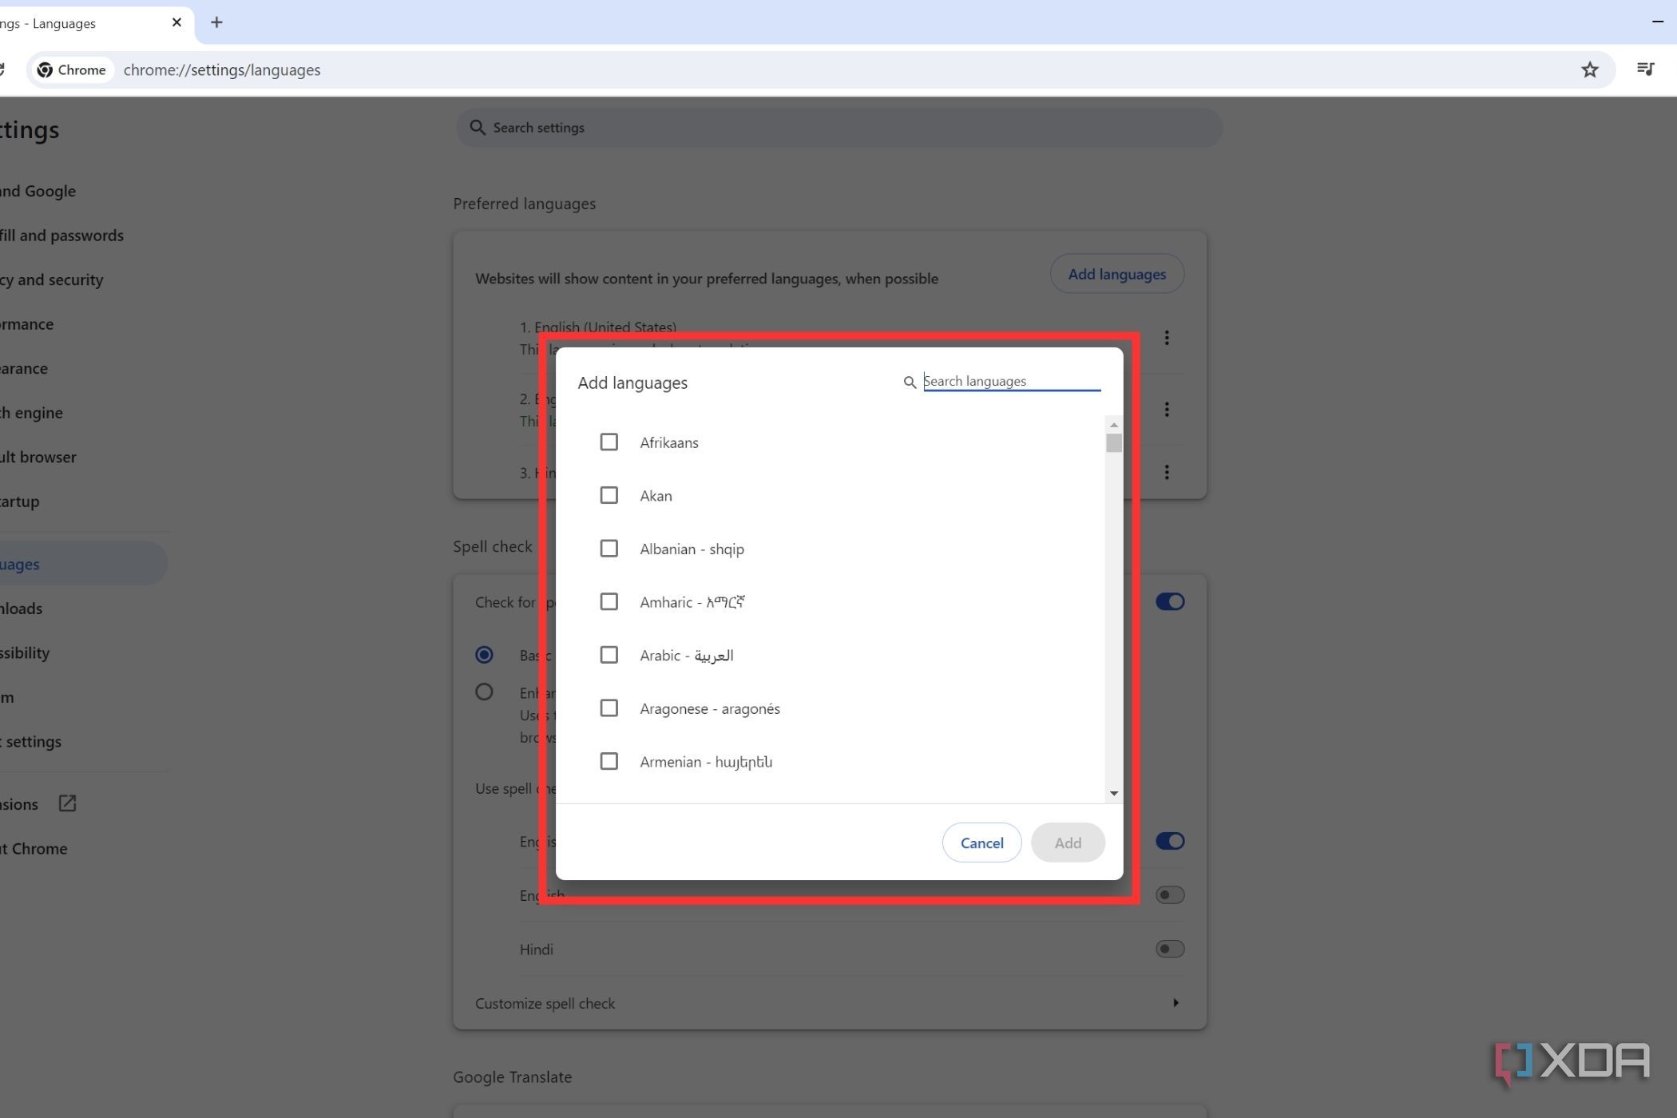The height and width of the screenshot is (1118, 1677).
Task: Click the search icon in Search settings
Action: [478, 128]
